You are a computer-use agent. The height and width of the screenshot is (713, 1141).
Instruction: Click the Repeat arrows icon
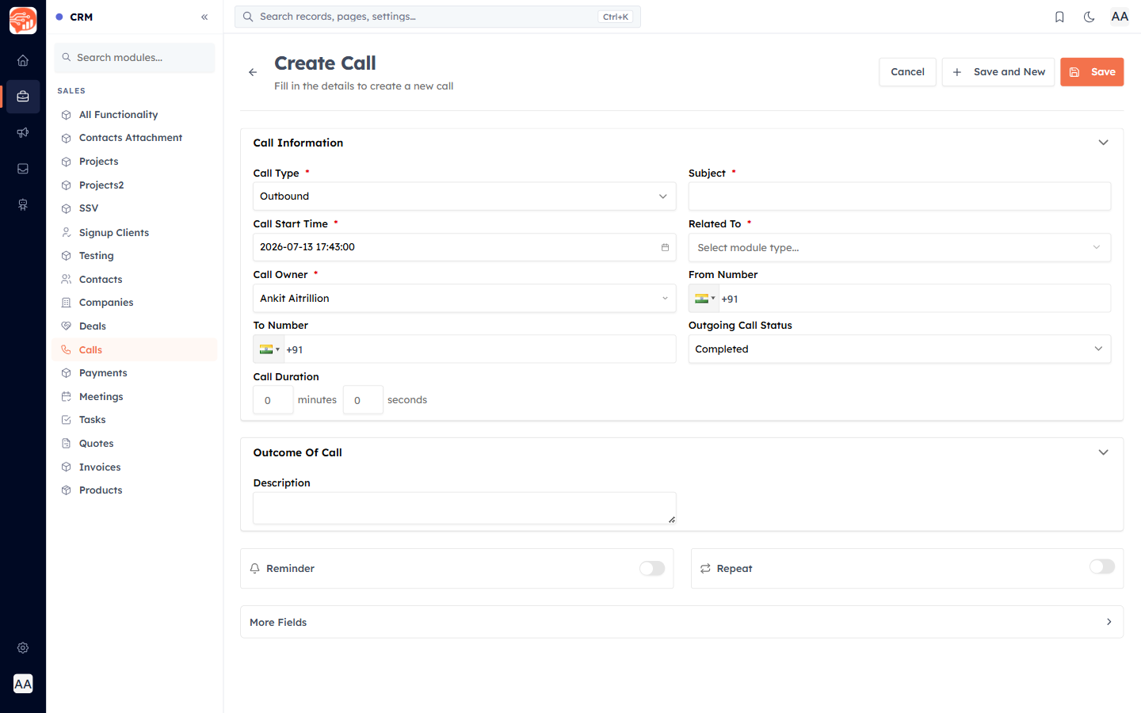(705, 569)
